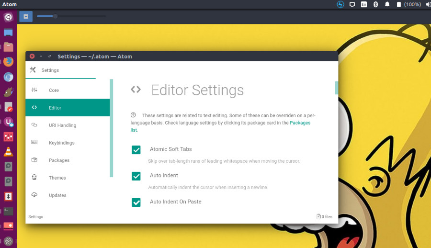The width and height of the screenshot is (431, 248).
Task: Click the settings content scrollbar thumb
Action: click(x=337, y=88)
